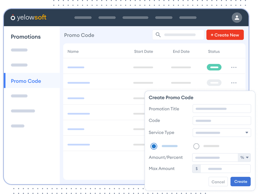Focus the Code input field
258x194 pixels.
222,121
